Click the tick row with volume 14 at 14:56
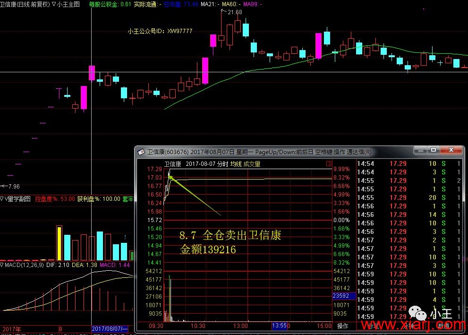 [409, 215]
